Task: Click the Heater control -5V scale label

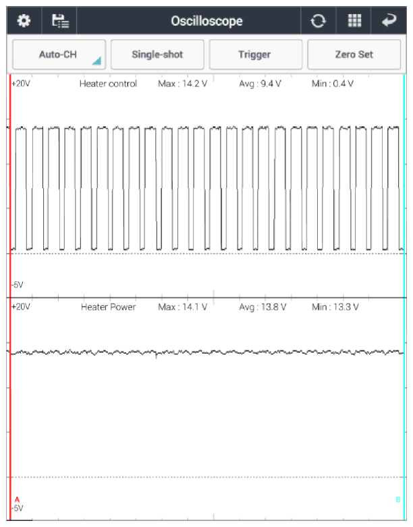Action: pos(17,285)
